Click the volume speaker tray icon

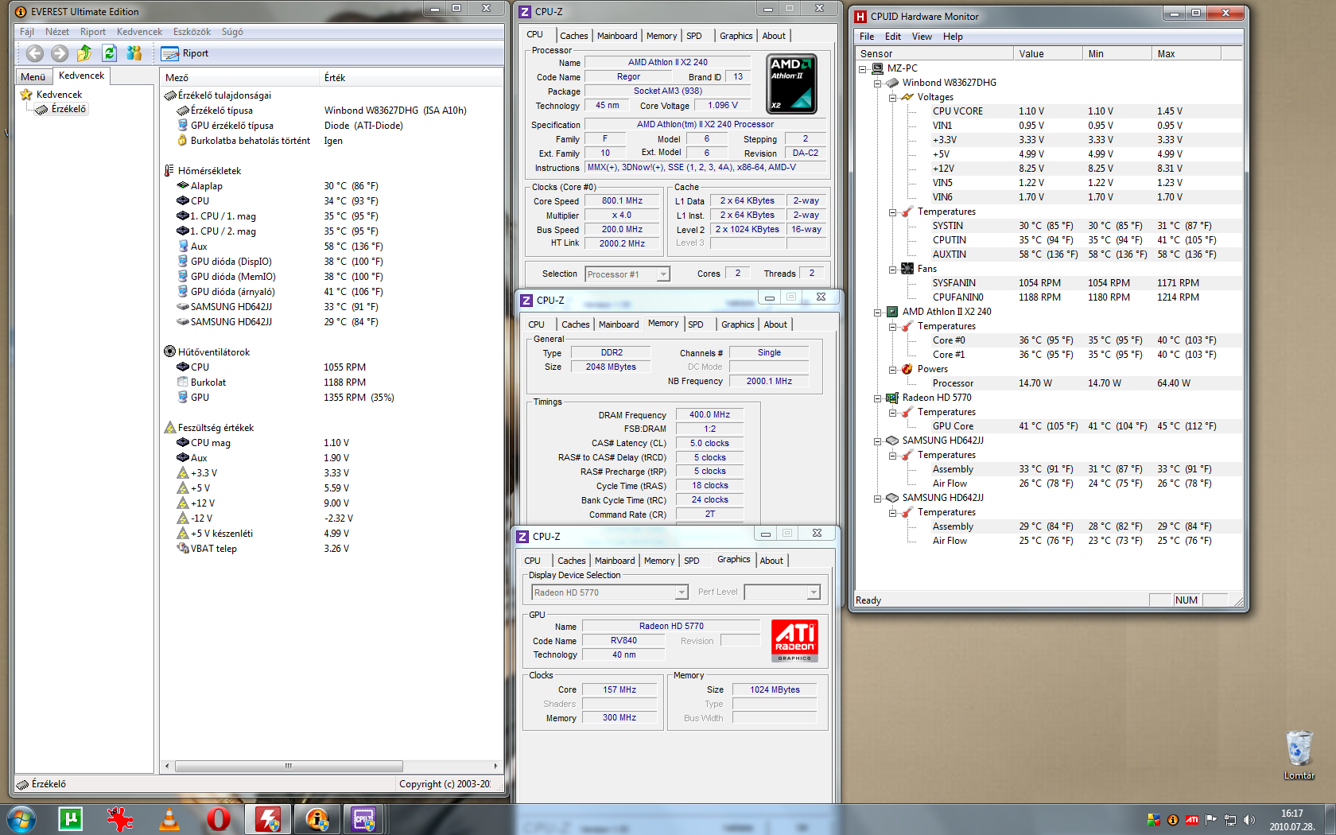tap(1249, 820)
